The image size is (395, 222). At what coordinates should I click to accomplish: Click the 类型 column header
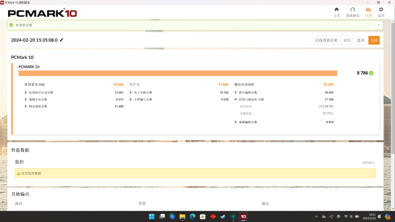coord(142,204)
